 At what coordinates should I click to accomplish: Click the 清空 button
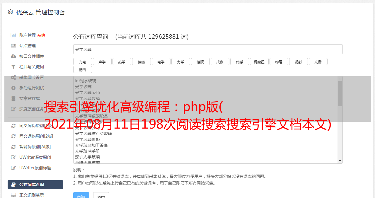101,196
